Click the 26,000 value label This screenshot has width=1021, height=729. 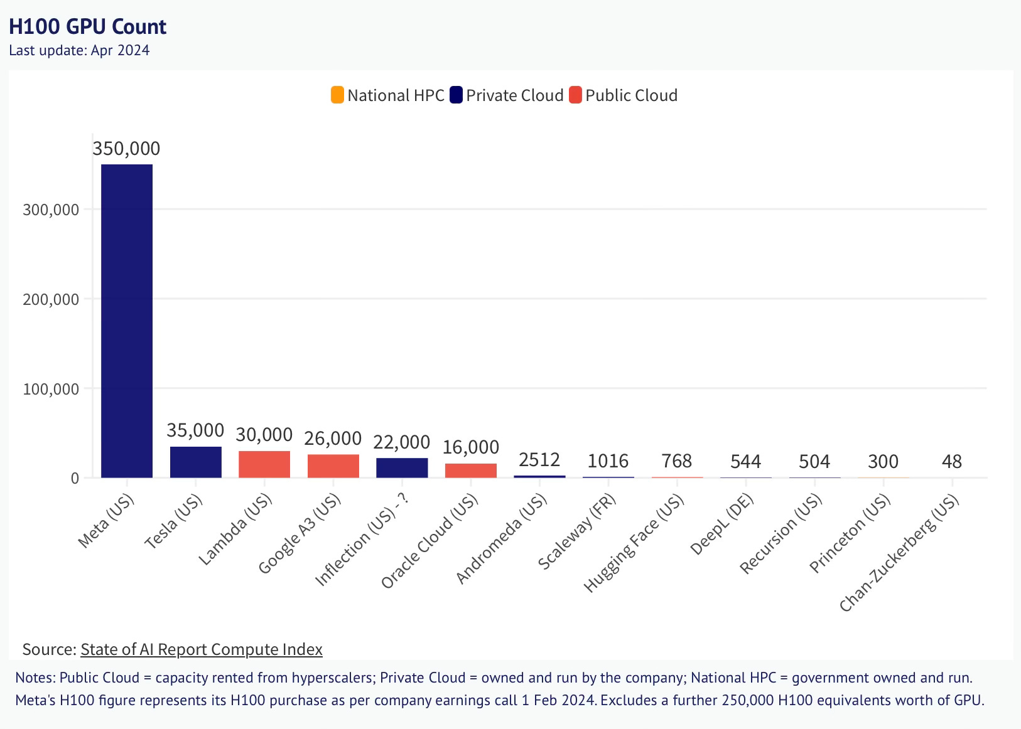point(333,438)
